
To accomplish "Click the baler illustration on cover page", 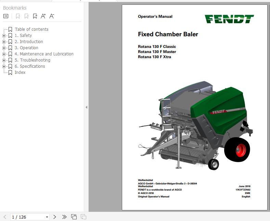I will (x=196, y=126).
